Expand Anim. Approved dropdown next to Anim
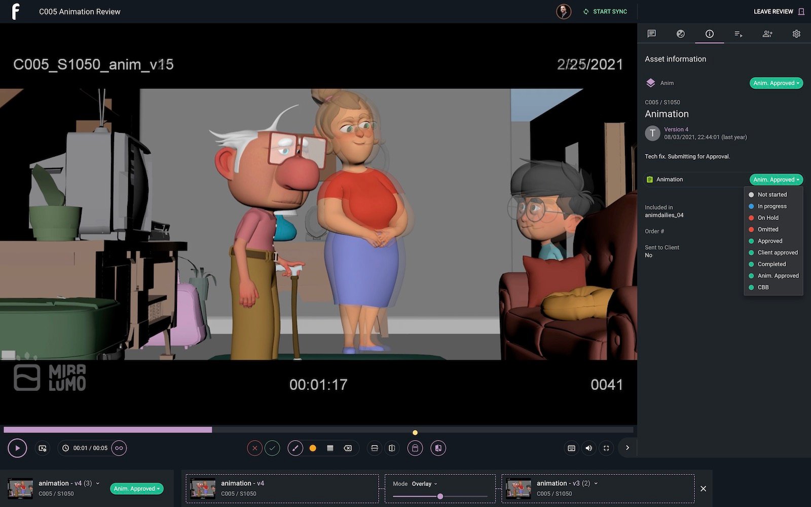This screenshot has height=507, width=811. (776, 83)
